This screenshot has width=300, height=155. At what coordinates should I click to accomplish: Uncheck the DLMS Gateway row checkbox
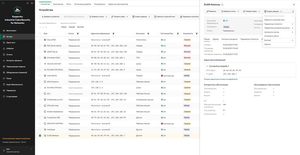tap(40, 136)
